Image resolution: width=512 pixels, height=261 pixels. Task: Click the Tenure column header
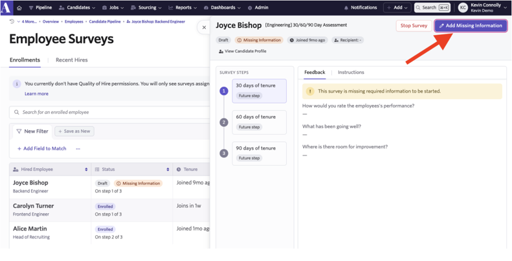192,170
